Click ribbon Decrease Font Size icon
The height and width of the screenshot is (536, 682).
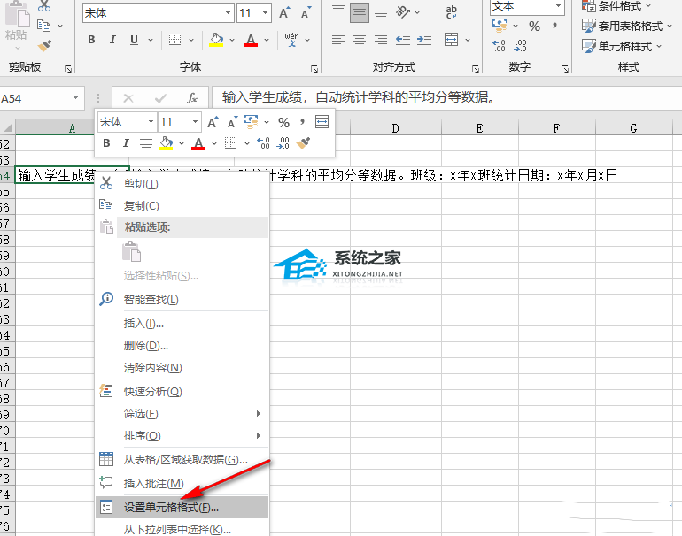coord(306,13)
